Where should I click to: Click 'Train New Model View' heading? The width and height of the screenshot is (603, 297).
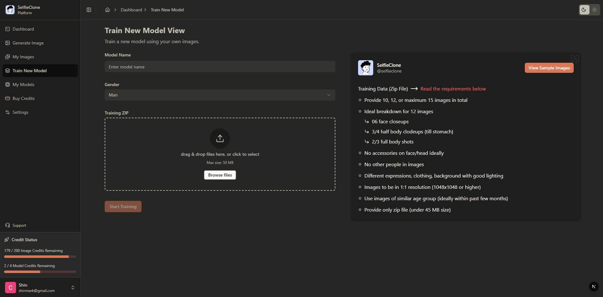pyautogui.click(x=145, y=31)
